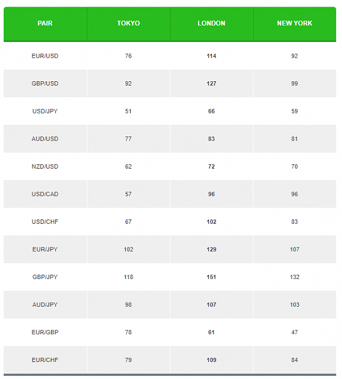Click the EUR/JPY London value 129
The image size is (342, 379).
(211, 249)
